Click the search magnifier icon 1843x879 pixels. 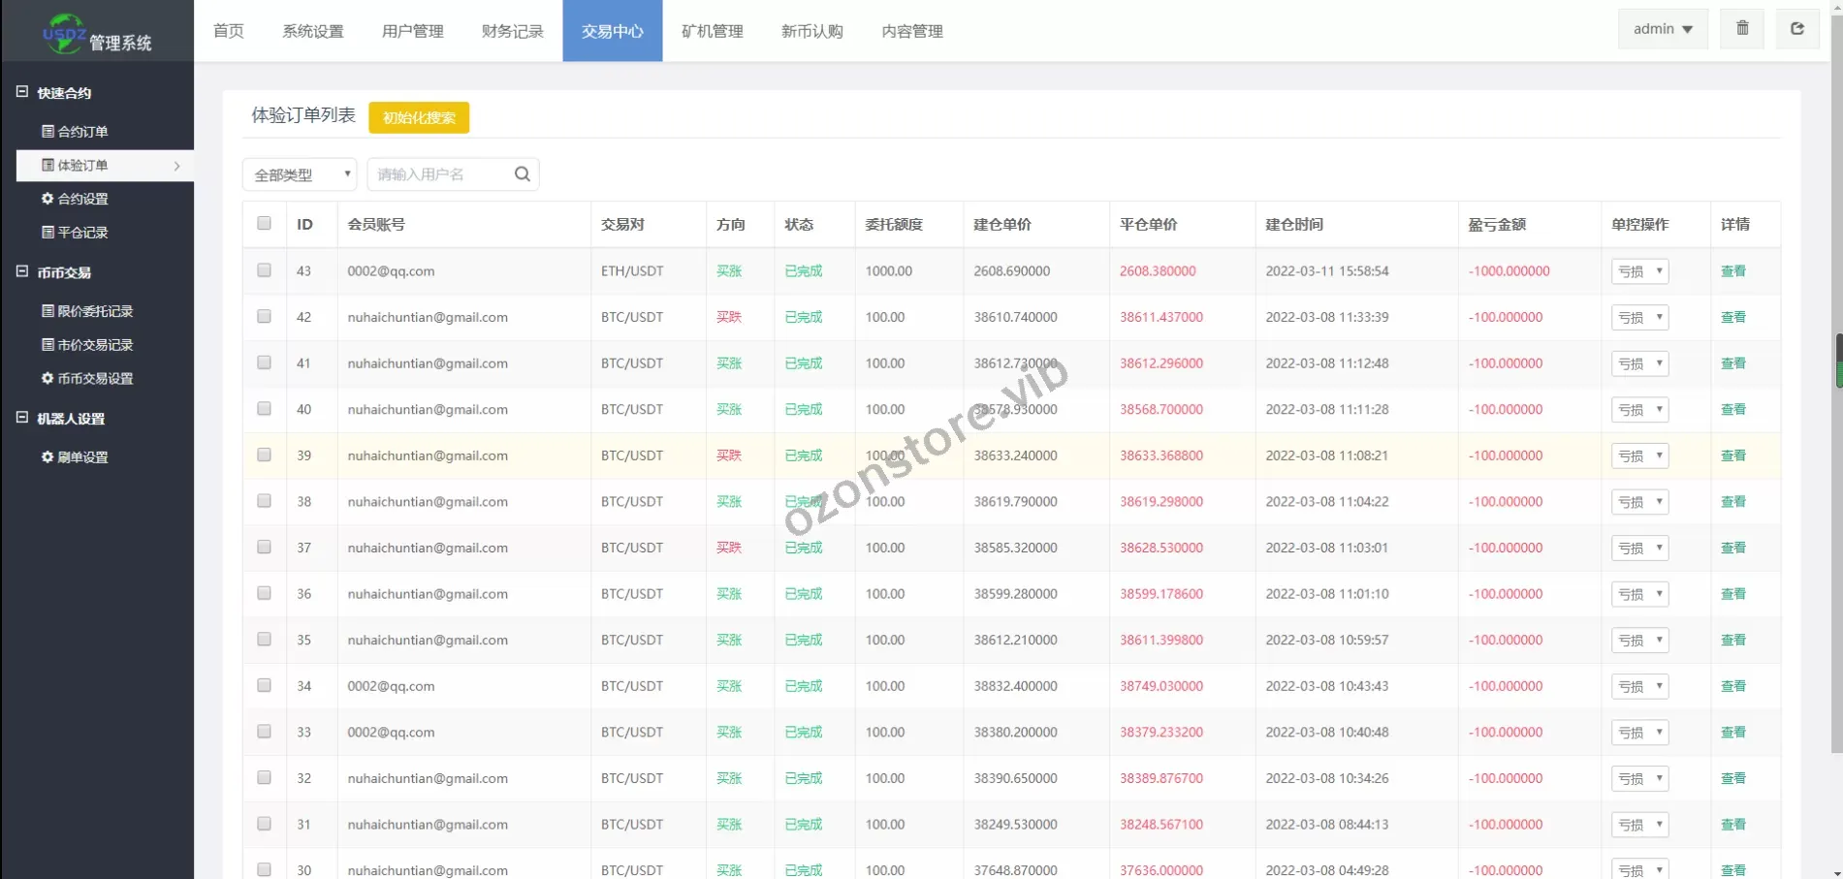pyautogui.click(x=522, y=174)
